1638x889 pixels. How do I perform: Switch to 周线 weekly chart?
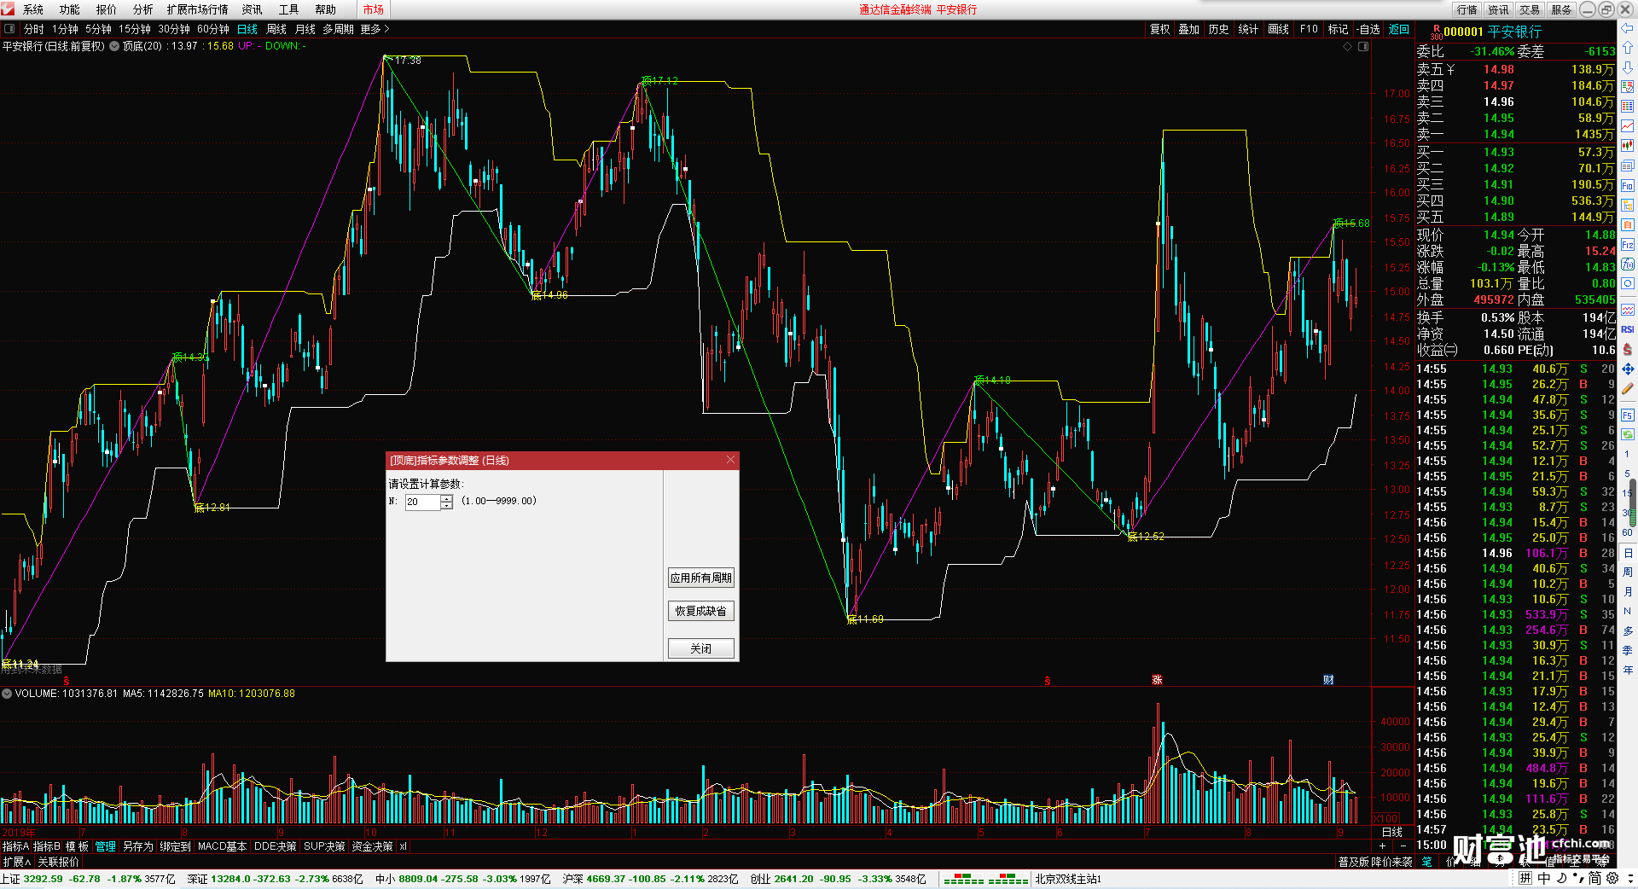276,29
